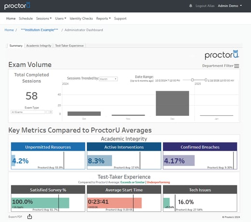This screenshot has height=222, width=251.
Task: Click the 58 total completed sessions value
Action: pos(31,96)
